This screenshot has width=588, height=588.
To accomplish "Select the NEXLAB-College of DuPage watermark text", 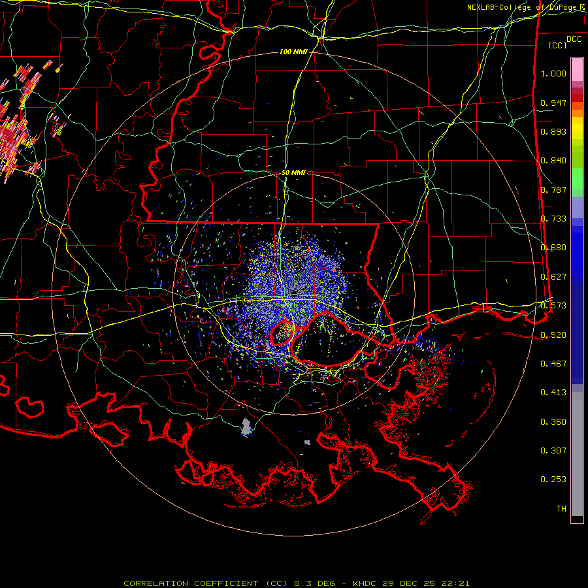I will pyautogui.click(x=527, y=7).
